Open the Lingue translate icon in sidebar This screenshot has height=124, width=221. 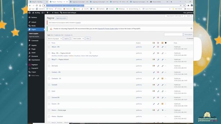pyautogui.click(x=30, y=72)
